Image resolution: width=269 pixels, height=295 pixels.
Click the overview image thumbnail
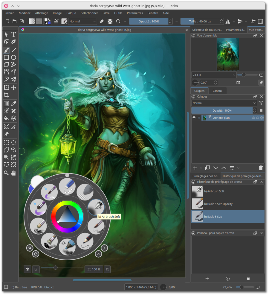228,54
